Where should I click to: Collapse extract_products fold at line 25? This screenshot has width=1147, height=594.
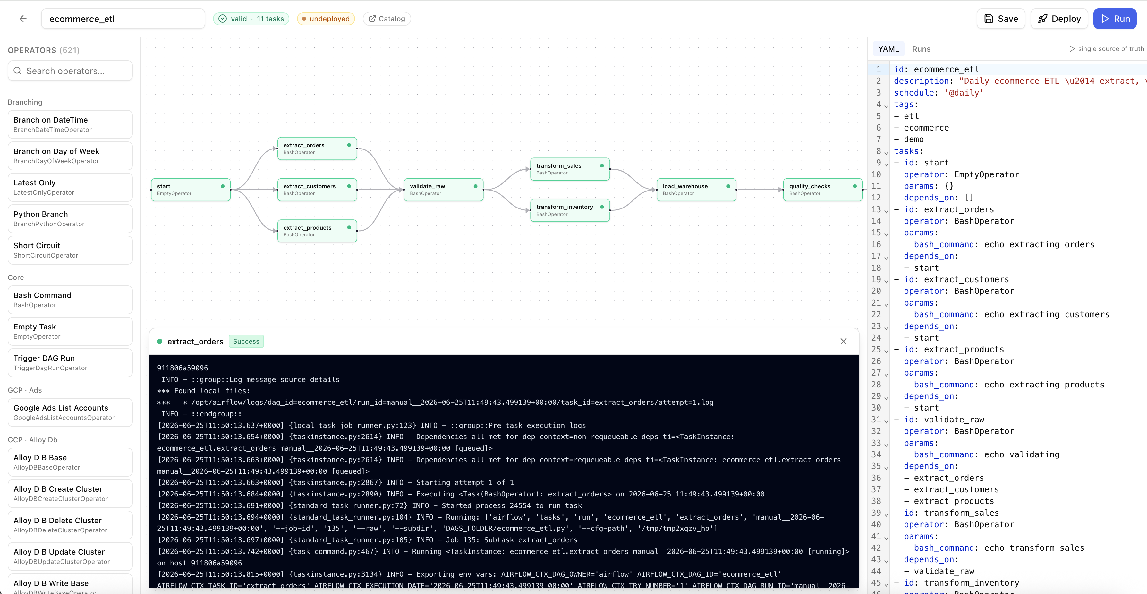[886, 351]
